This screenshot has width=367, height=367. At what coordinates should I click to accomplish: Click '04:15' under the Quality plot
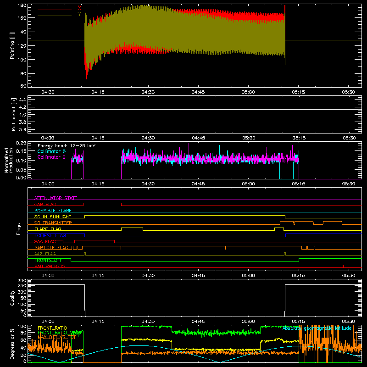98,322
